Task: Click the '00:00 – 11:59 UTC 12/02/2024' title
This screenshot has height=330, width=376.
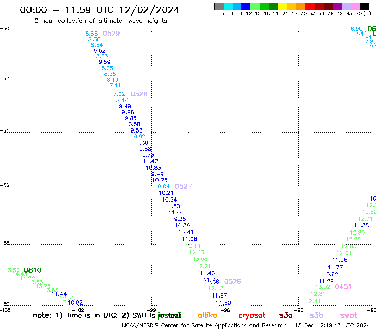Action: point(100,10)
